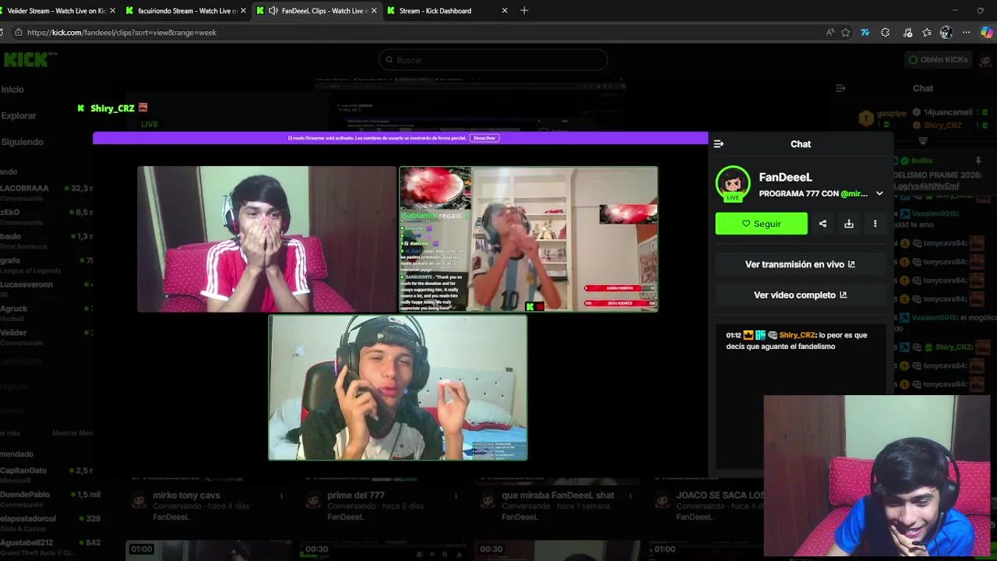The height and width of the screenshot is (561, 997).
Task: Open the browser extensions puzzle icon
Action: click(x=885, y=33)
